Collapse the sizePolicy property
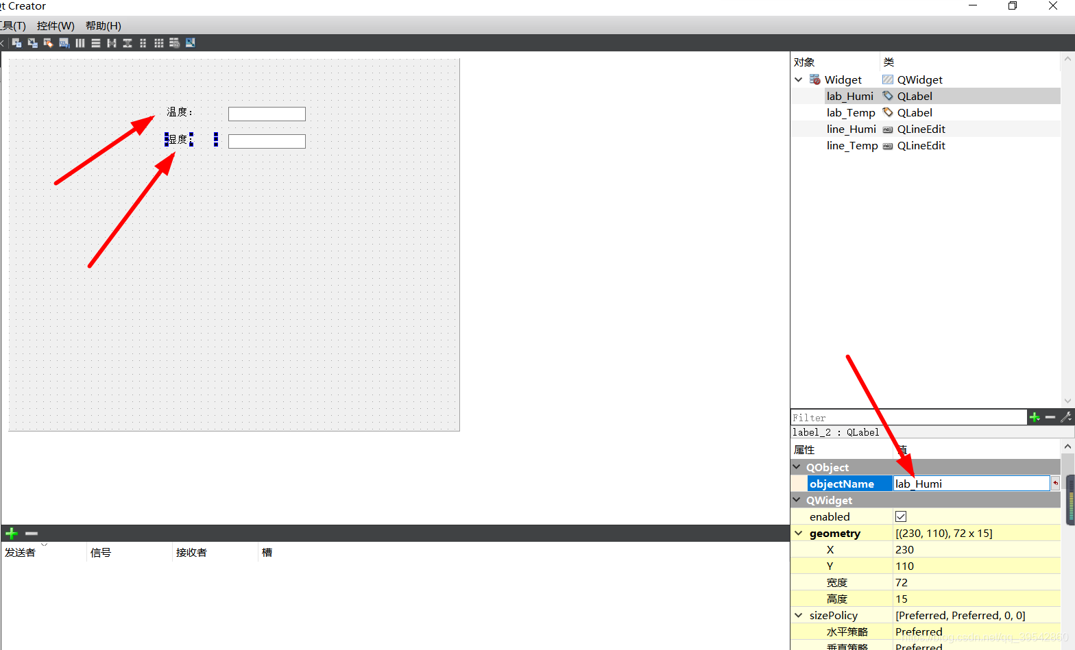The image size is (1075, 650). (x=799, y=615)
